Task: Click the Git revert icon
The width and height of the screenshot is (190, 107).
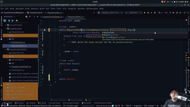Action: point(180,12)
